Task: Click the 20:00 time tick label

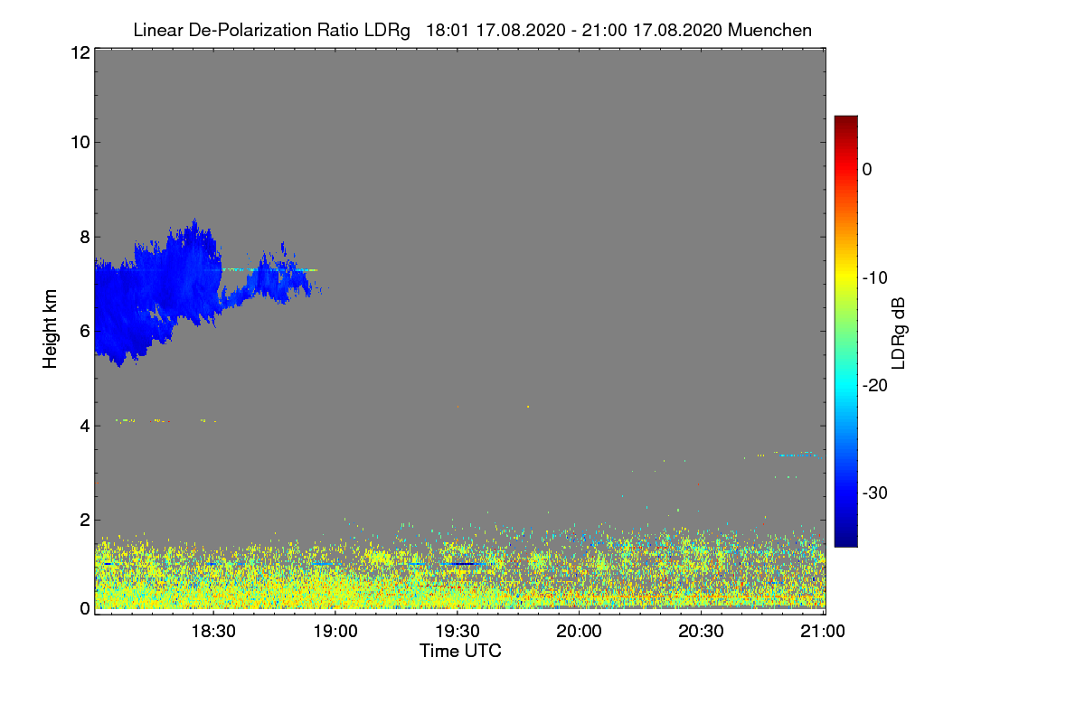Action: click(580, 631)
